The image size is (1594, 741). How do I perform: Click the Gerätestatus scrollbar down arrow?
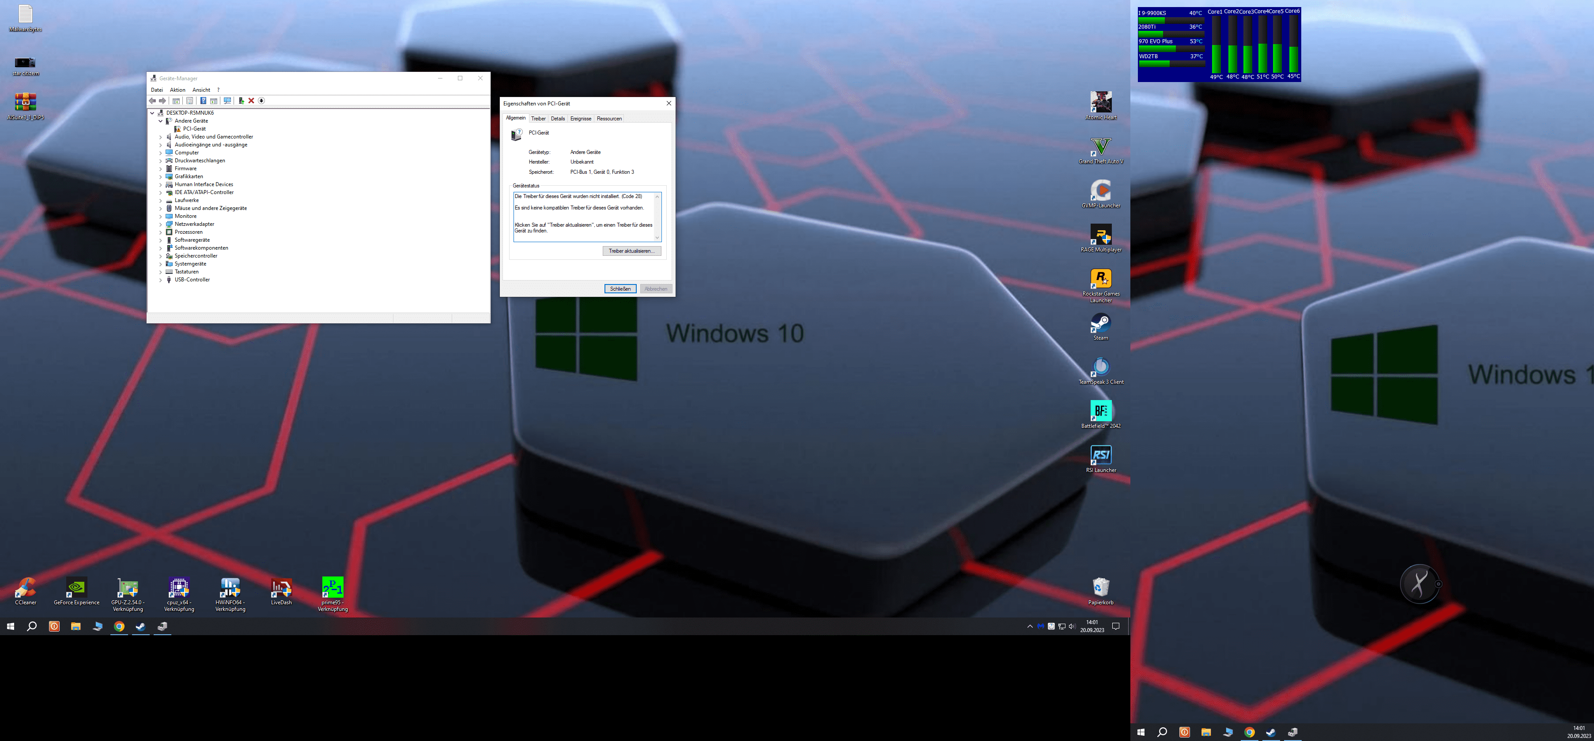(657, 237)
